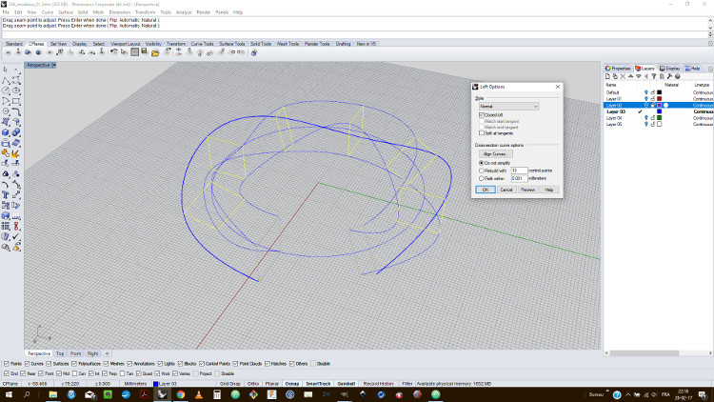Create a new sublayer icon
The image size is (714, 402).
point(615,76)
